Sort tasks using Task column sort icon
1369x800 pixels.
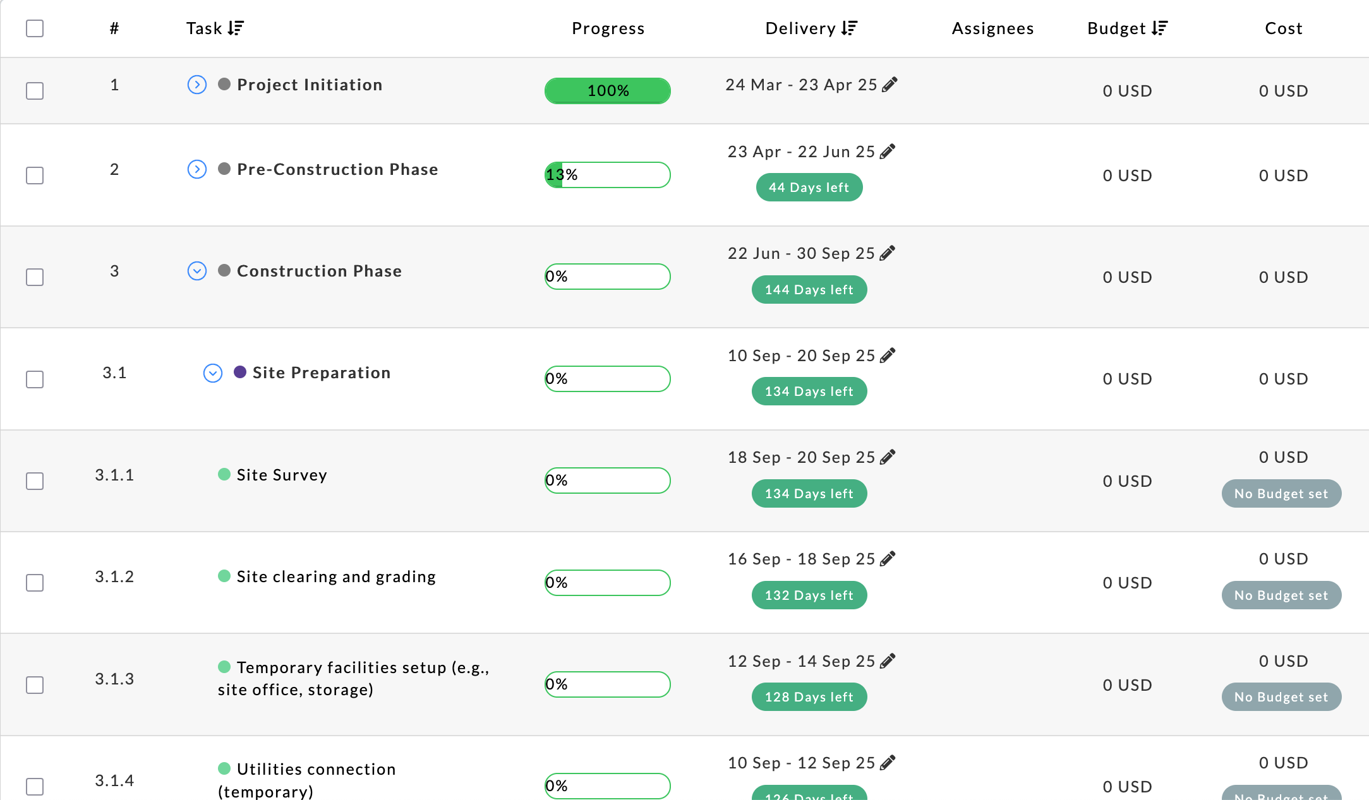[236, 28]
